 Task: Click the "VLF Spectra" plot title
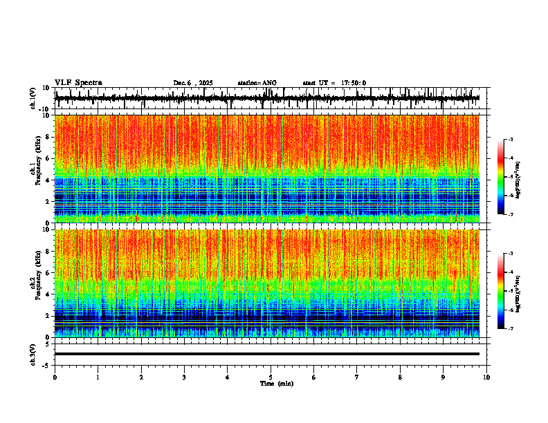[x=78, y=83]
